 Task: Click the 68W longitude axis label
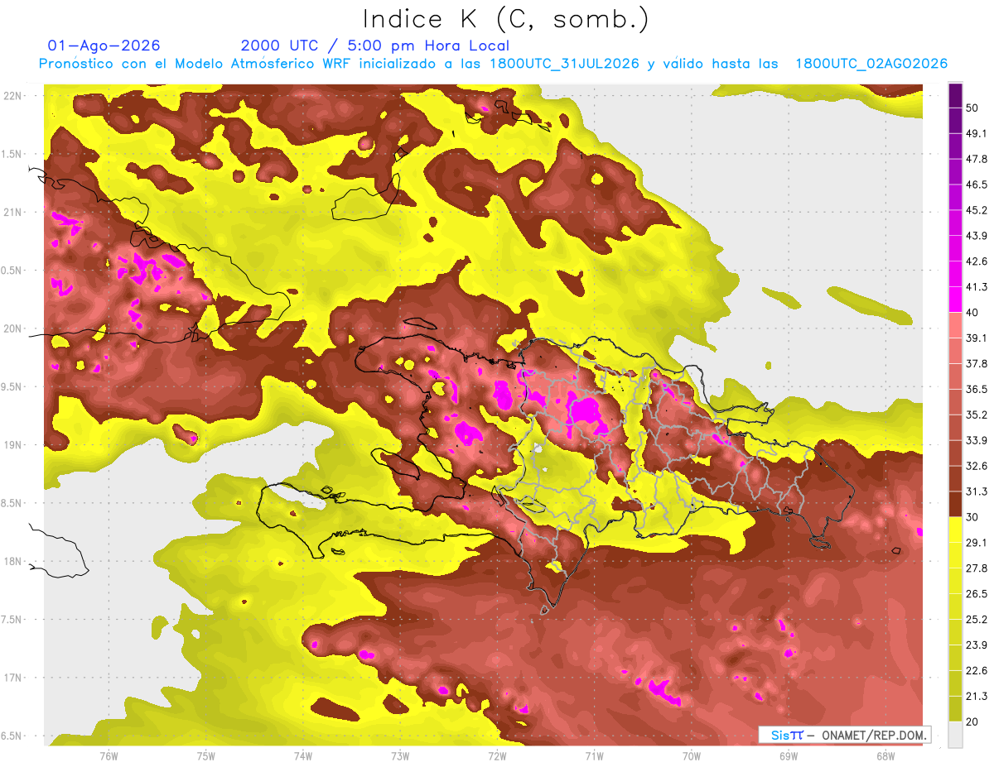tap(885, 755)
